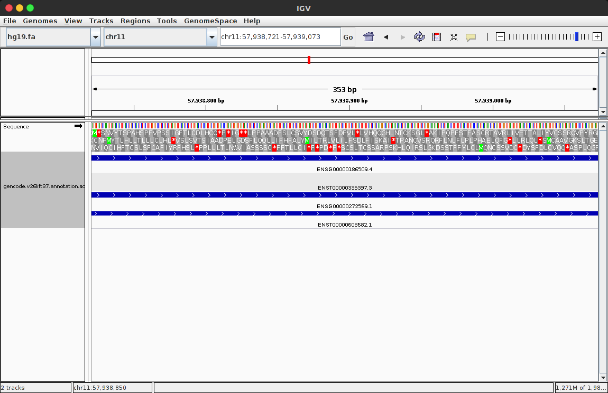Toggle the popup behavior speech bubble icon
This screenshot has width=608, height=393.
coord(471,37)
